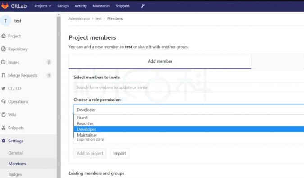Click the Merge Requests count badge 1

coord(49,75)
